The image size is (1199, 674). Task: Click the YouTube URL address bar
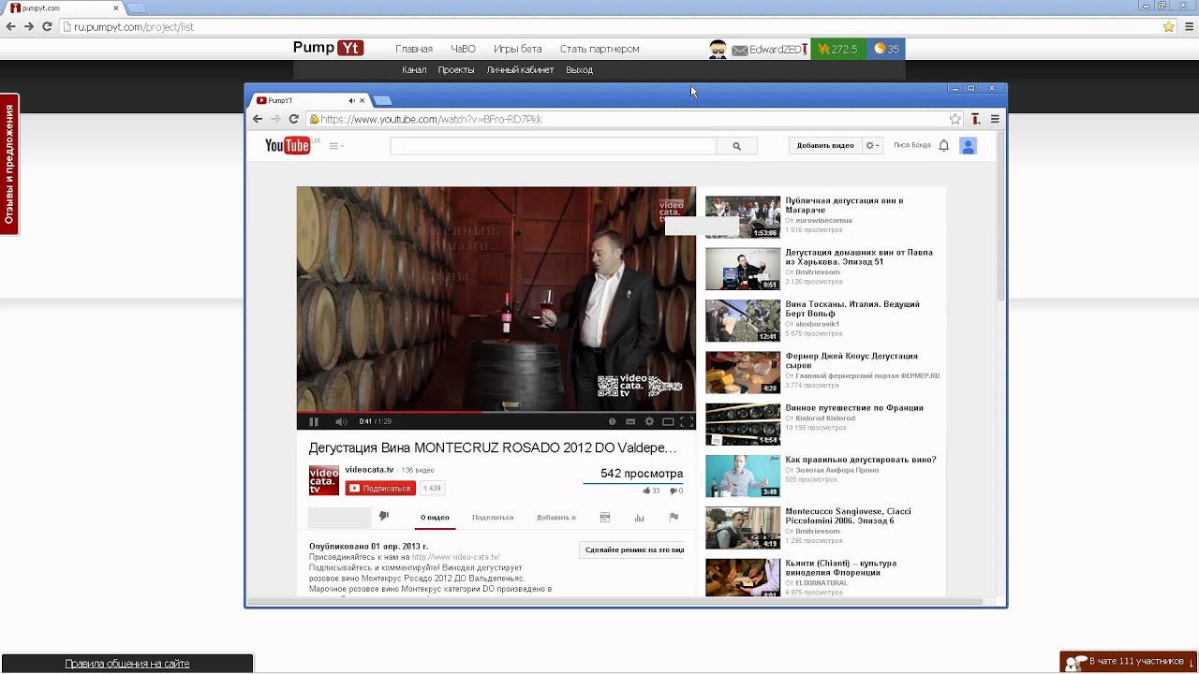(626, 119)
